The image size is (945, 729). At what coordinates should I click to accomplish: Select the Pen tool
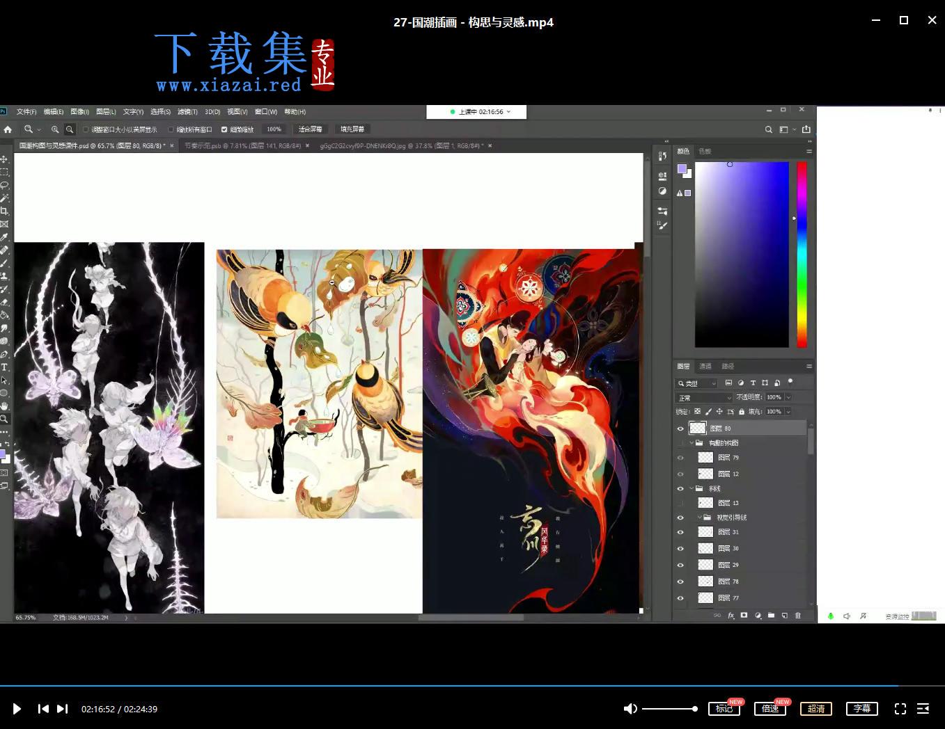coord(4,354)
